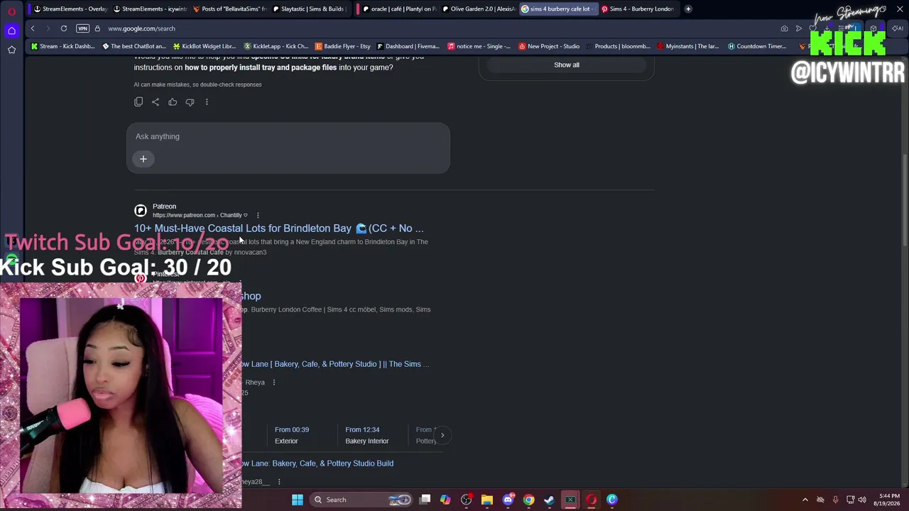Open the Bakery, Cafe, & Pottery Studio video result
Screen dimensions: 909x511
pos(335,364)
